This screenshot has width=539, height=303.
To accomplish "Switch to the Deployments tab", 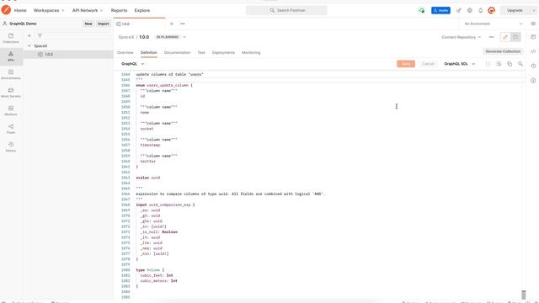I will (x=223, y=52).
